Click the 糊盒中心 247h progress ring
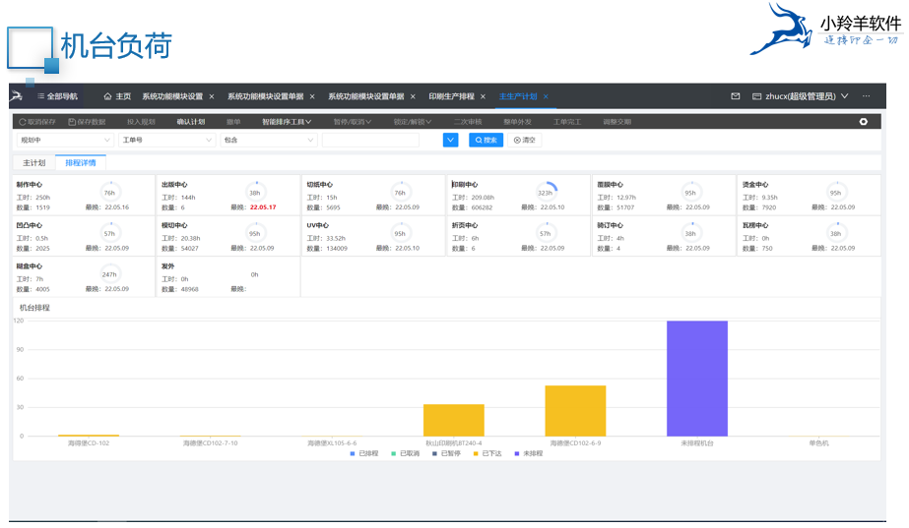Screen dimensions: 909x528 click(109, 274)
